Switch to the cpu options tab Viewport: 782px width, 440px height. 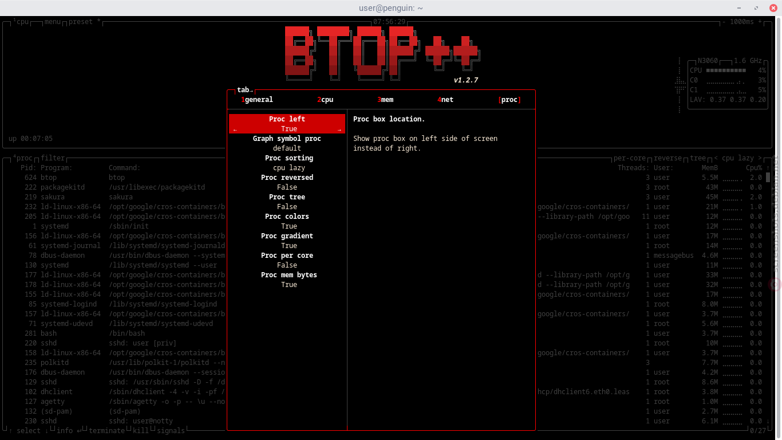pos(325,100)
